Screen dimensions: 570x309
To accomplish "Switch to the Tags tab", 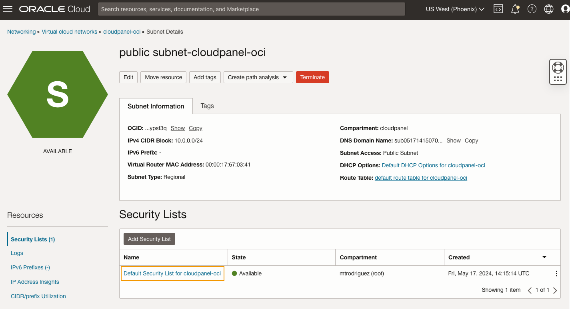I will tap(207, 106).
